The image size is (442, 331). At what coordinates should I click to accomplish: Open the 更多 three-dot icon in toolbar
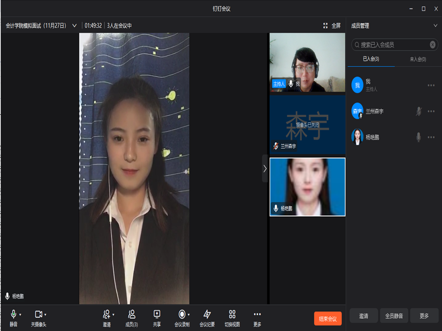pyautogui.click(x=257, y=314)
